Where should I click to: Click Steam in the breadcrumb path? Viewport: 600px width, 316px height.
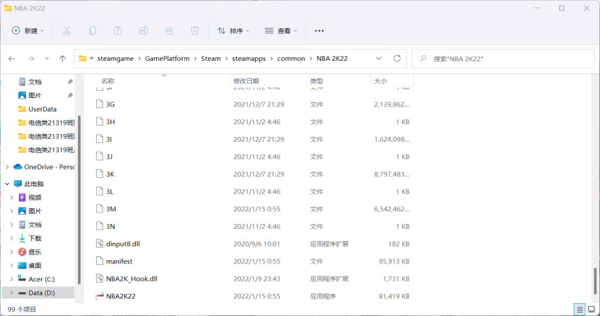coord(211,59)
